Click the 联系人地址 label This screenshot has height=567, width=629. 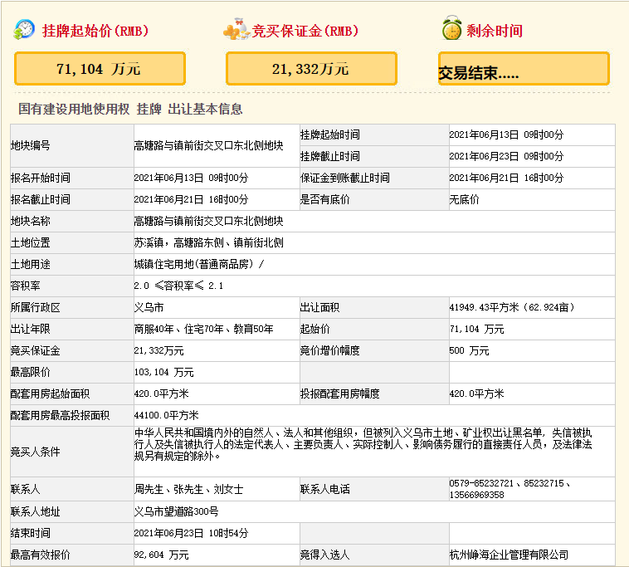(36, 512)
